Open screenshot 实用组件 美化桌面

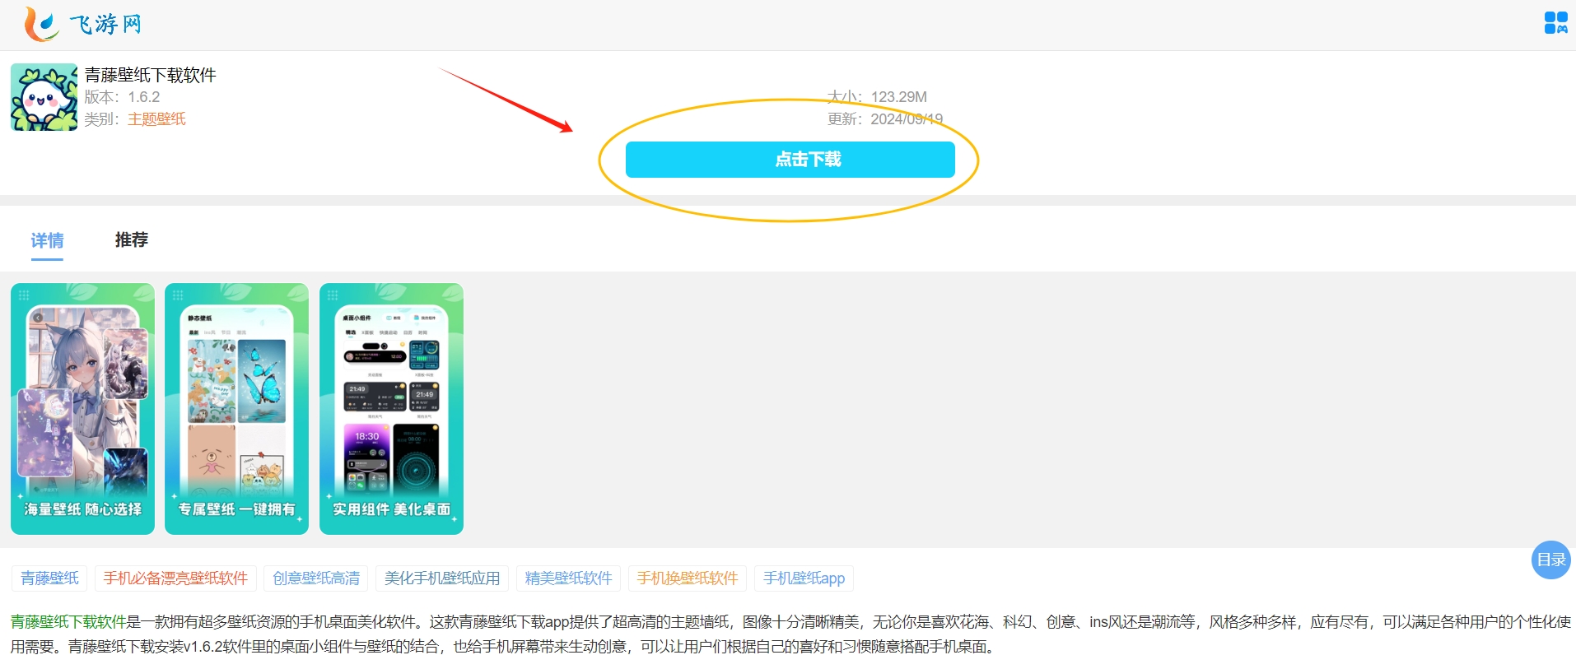coord(391,409)
